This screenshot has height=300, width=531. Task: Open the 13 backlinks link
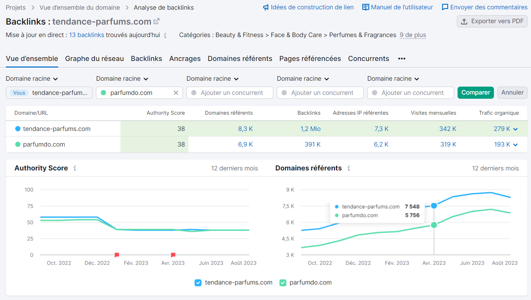pyautogui.click(x=87, y=35)
